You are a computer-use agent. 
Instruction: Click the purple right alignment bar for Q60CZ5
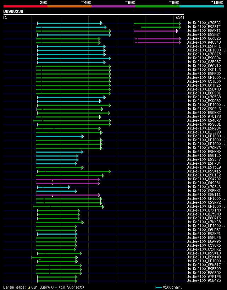158,39
